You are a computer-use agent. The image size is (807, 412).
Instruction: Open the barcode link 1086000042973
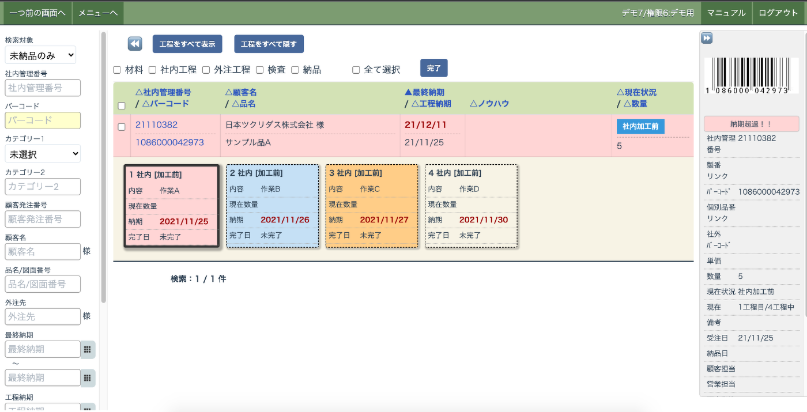[x=169, y=142]
